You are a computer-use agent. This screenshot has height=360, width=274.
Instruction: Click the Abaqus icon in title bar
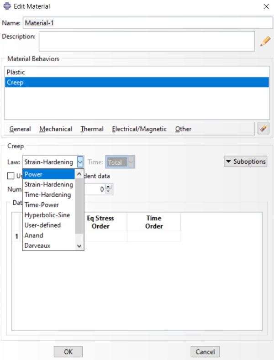(6, 6)
